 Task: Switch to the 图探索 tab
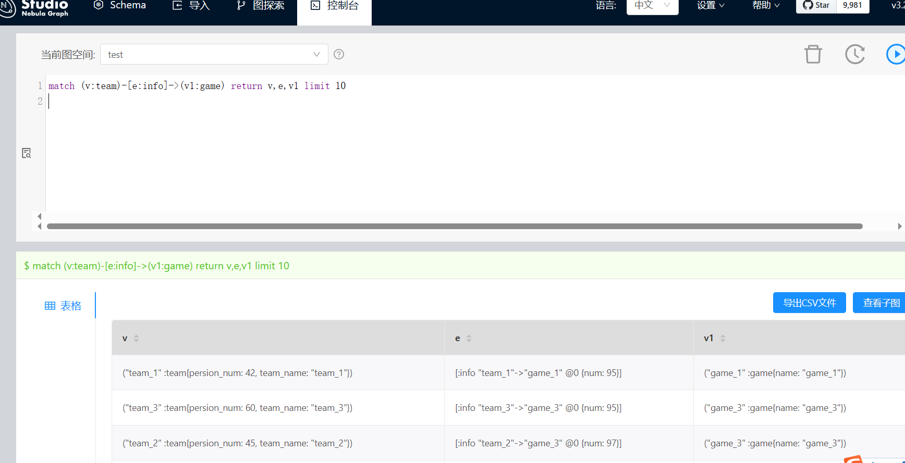click(x=260, y=6)
